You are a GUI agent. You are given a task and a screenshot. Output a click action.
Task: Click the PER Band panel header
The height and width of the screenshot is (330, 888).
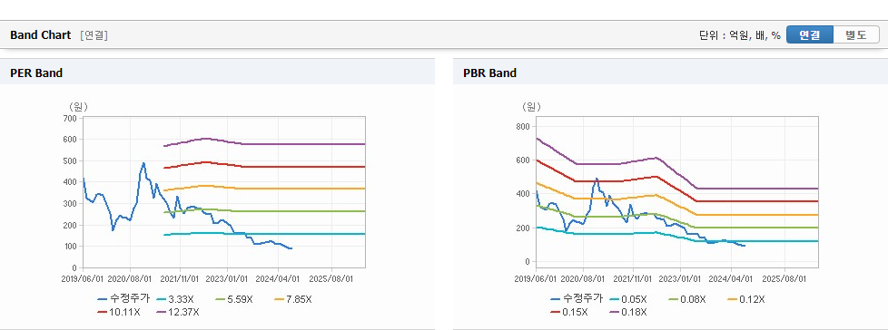pos(218,73)
